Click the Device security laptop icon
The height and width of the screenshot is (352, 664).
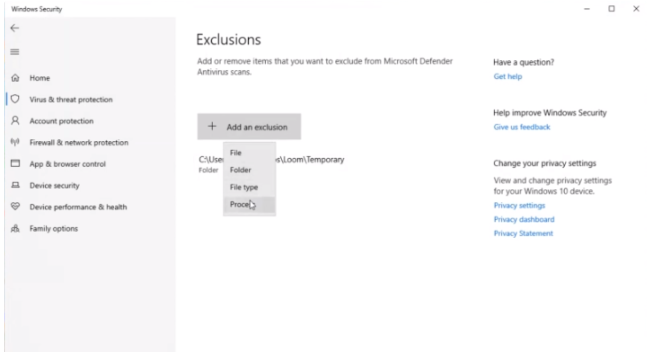coord(15,185)
